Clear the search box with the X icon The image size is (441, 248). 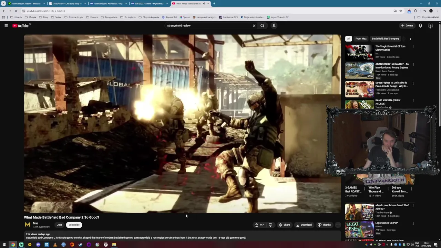click(254, 25)
